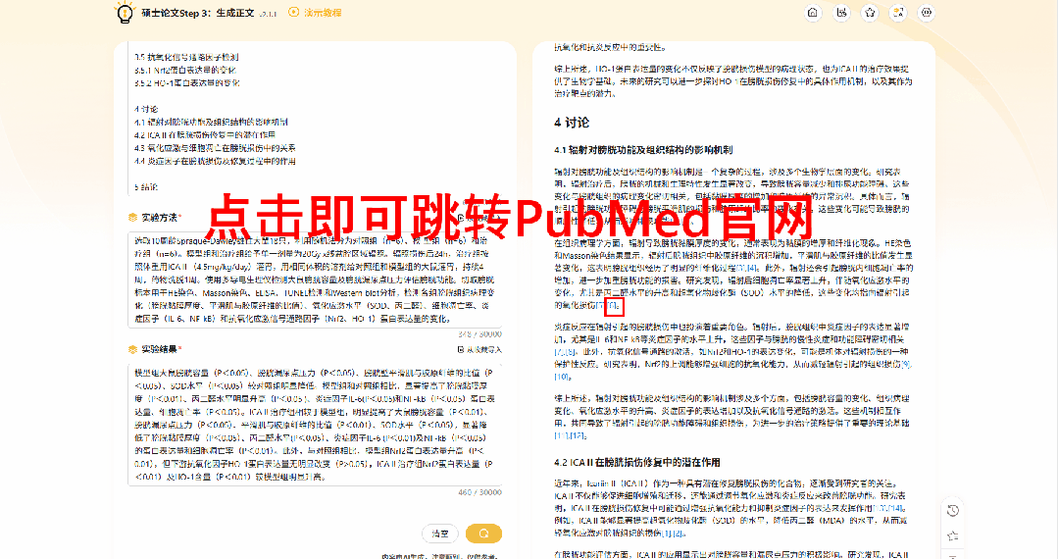Viewport: 1058px width, 559px height.
Task: Select outline row 4.3 氧化应激与细胞凋亡
Action: [215, 148]
